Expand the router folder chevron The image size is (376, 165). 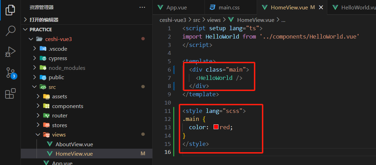[x=38, y=116]
